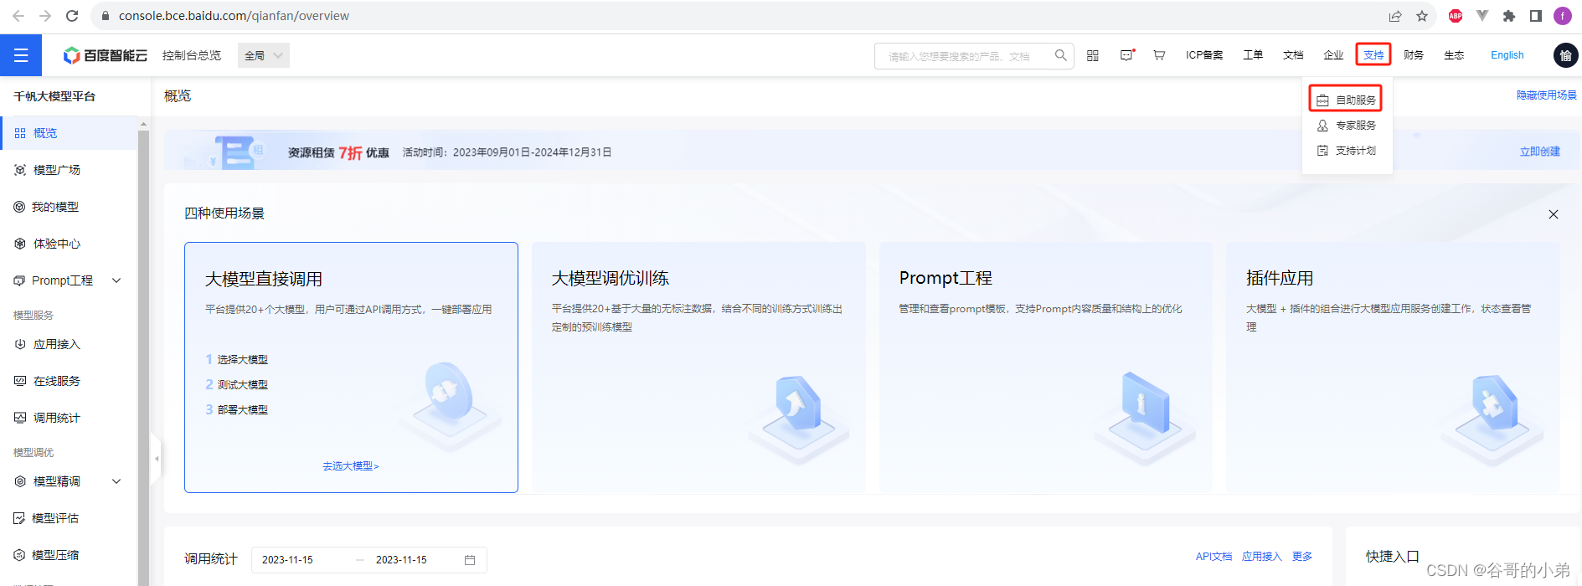The image size is (1582, 586).
Task: Open the 文档 header menu
Action: tap(1293, 55)
